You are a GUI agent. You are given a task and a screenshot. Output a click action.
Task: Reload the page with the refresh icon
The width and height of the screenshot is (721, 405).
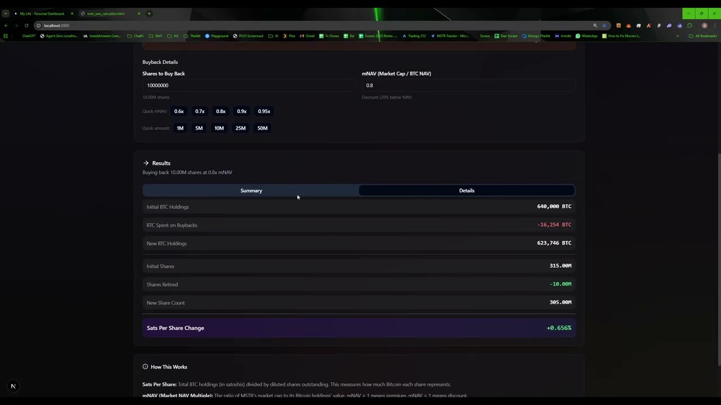pyautogui.click(x=26, y=25)
